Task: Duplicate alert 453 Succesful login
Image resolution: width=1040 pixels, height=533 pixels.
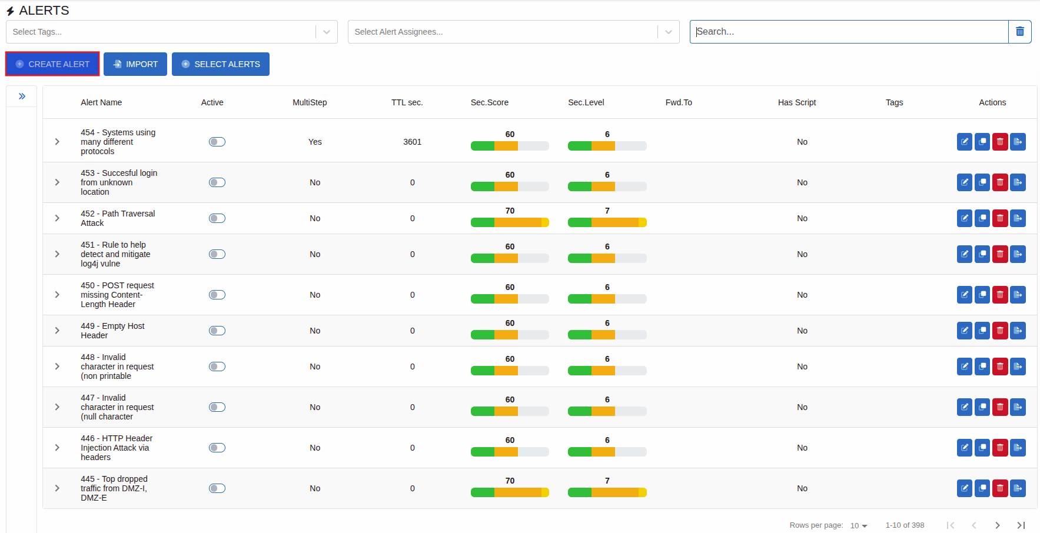Action: [x=982, y=182]
